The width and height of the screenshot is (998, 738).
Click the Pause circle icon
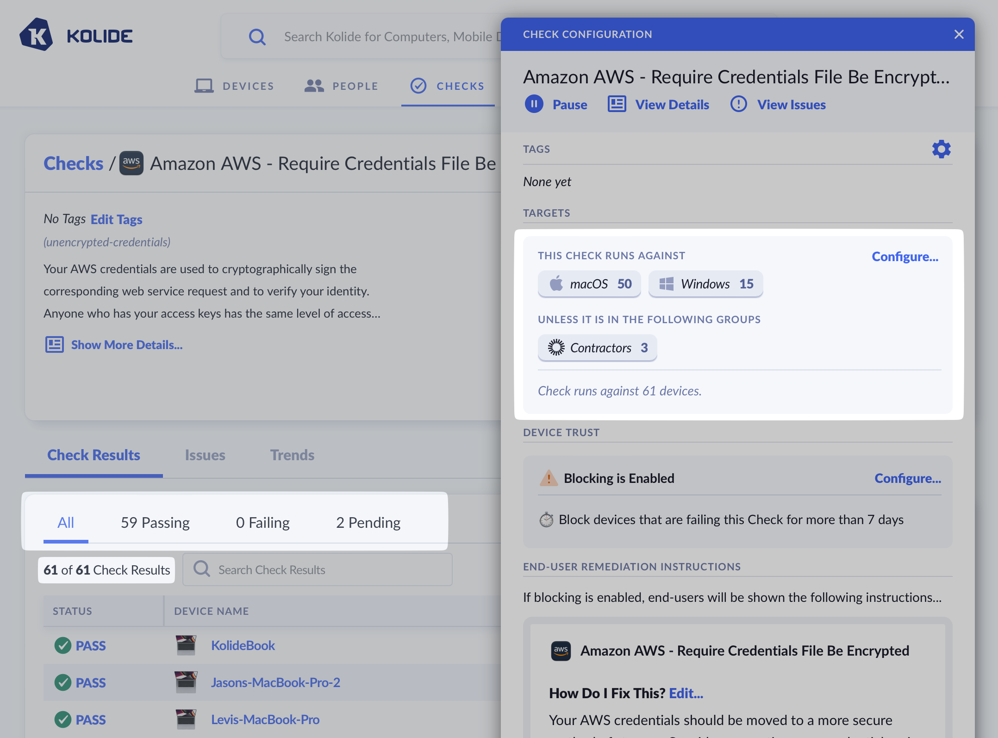534,104
